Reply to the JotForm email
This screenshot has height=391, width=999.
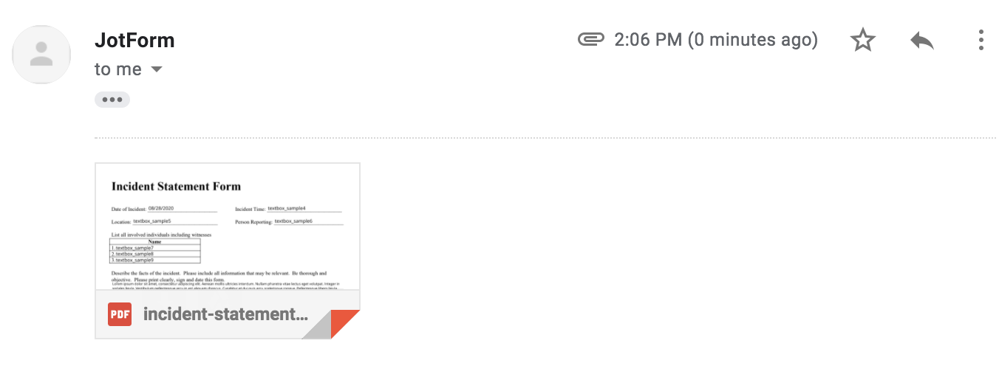921,40
